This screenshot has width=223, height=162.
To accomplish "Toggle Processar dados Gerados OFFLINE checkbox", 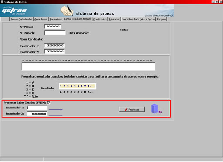I will click(x=49, y=103).
